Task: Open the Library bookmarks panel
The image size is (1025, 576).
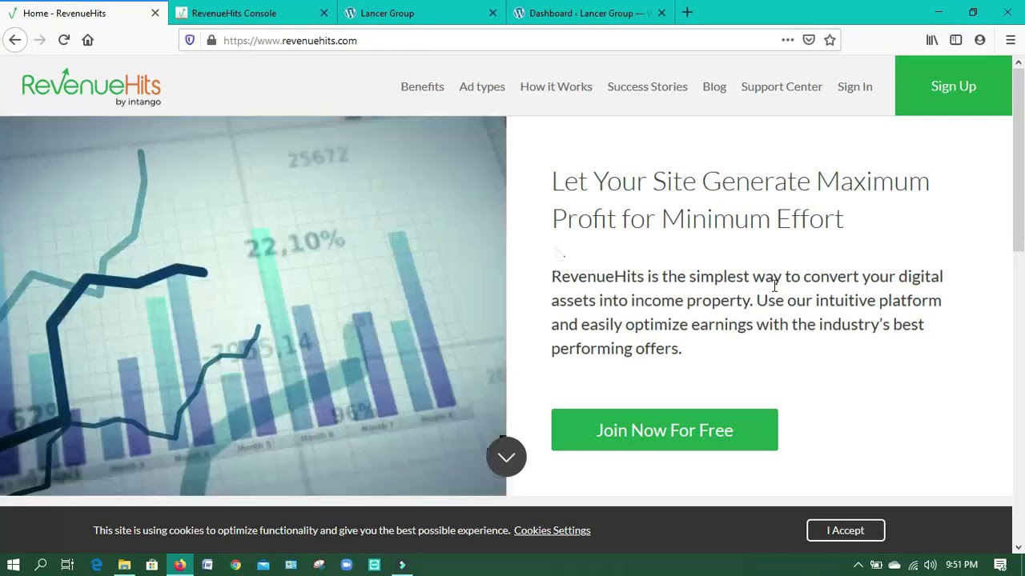Action: [x=932, y=40]
